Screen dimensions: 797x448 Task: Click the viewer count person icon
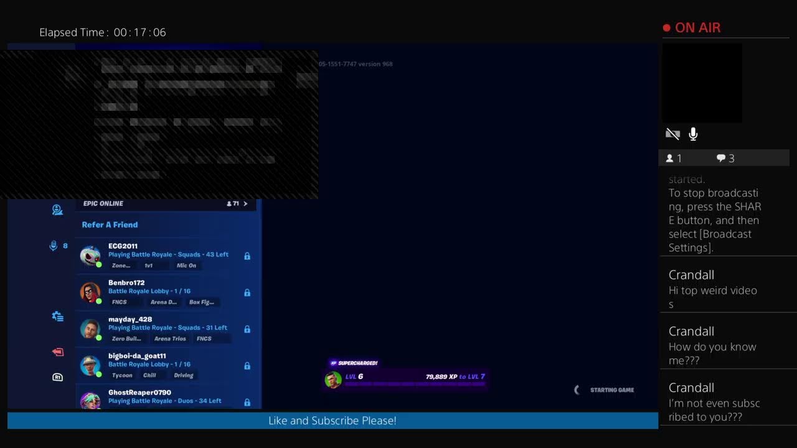(x=671, y=158)
